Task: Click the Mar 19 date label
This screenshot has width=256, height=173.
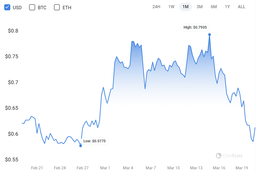Action: [x=242, y=168]
